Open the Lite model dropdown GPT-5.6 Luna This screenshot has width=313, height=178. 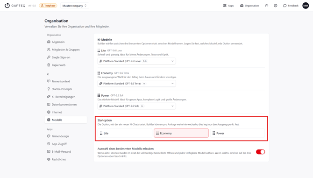pos(137,61)
